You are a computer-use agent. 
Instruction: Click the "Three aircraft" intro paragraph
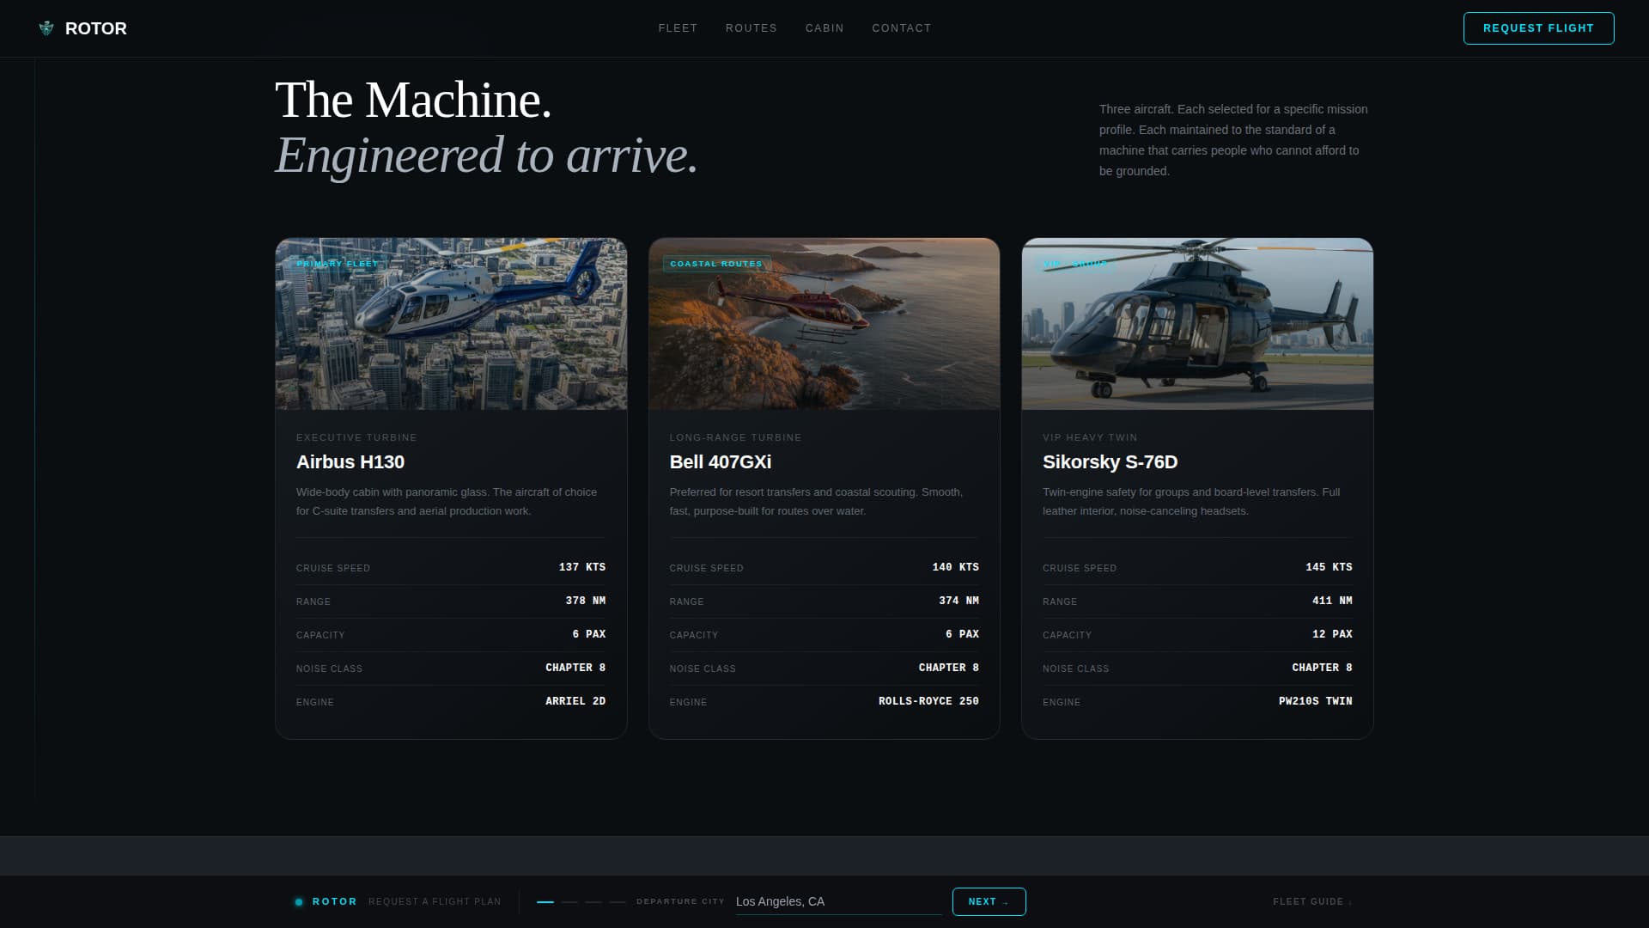pos(1234,140)
